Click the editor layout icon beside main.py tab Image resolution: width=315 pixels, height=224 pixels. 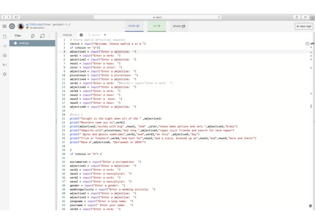pos(81,35)
